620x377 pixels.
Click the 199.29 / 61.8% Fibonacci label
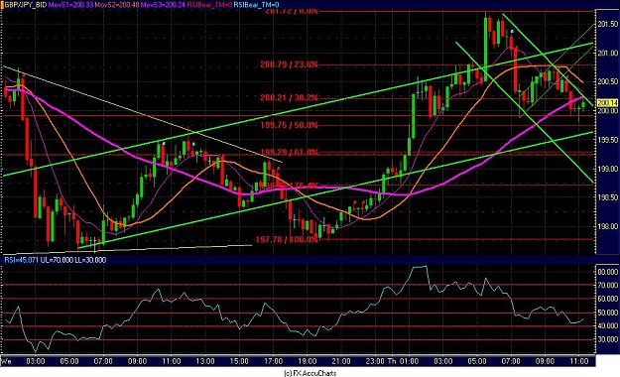coord(289,152)
